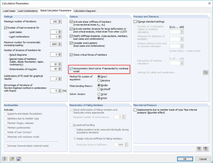
Task: Click Maximum number of iterations field
Action: point(54,22)
